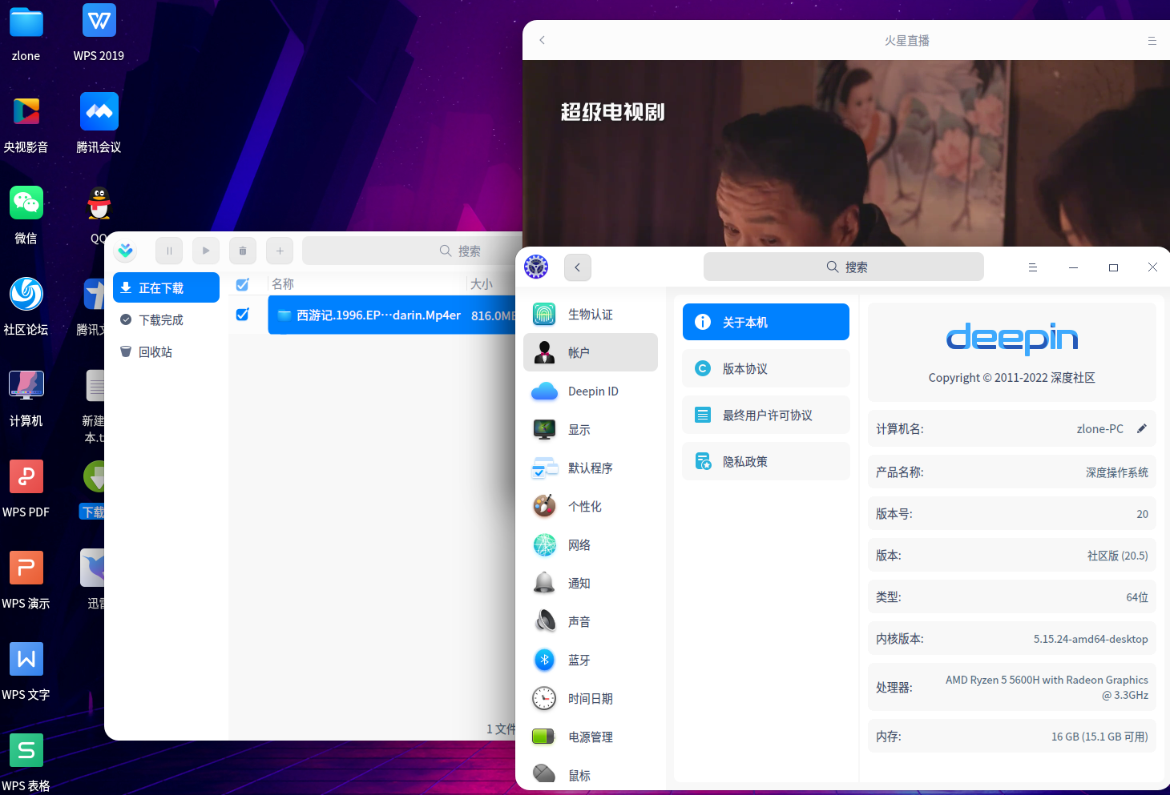Click the delete icon in download manager
This screenshot has width=1170, height=795.
(243, 251)
